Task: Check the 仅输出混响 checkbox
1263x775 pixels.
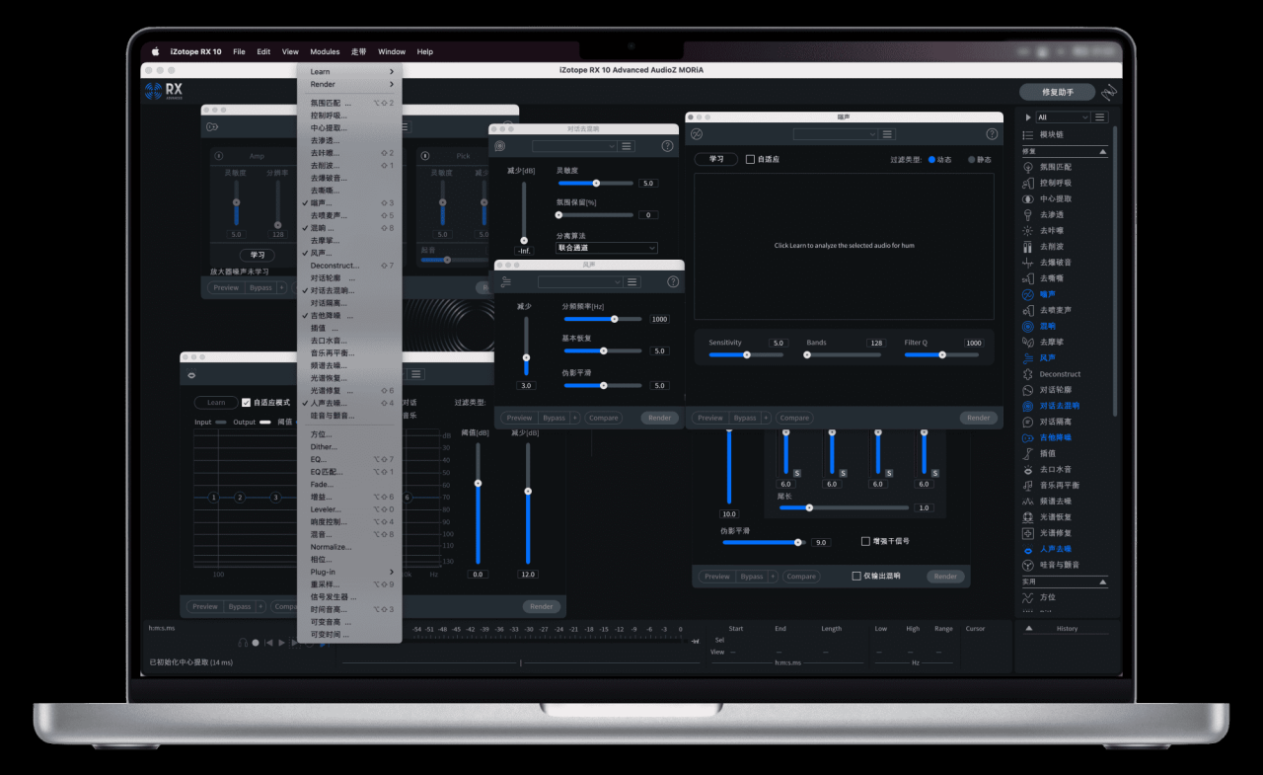Action: [x=856, y=576]
